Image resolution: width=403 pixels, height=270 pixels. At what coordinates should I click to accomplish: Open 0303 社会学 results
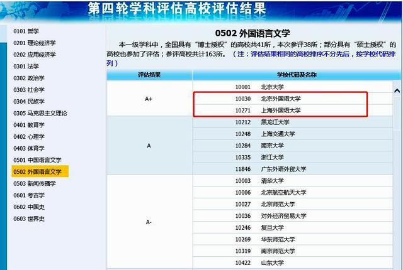29,90
